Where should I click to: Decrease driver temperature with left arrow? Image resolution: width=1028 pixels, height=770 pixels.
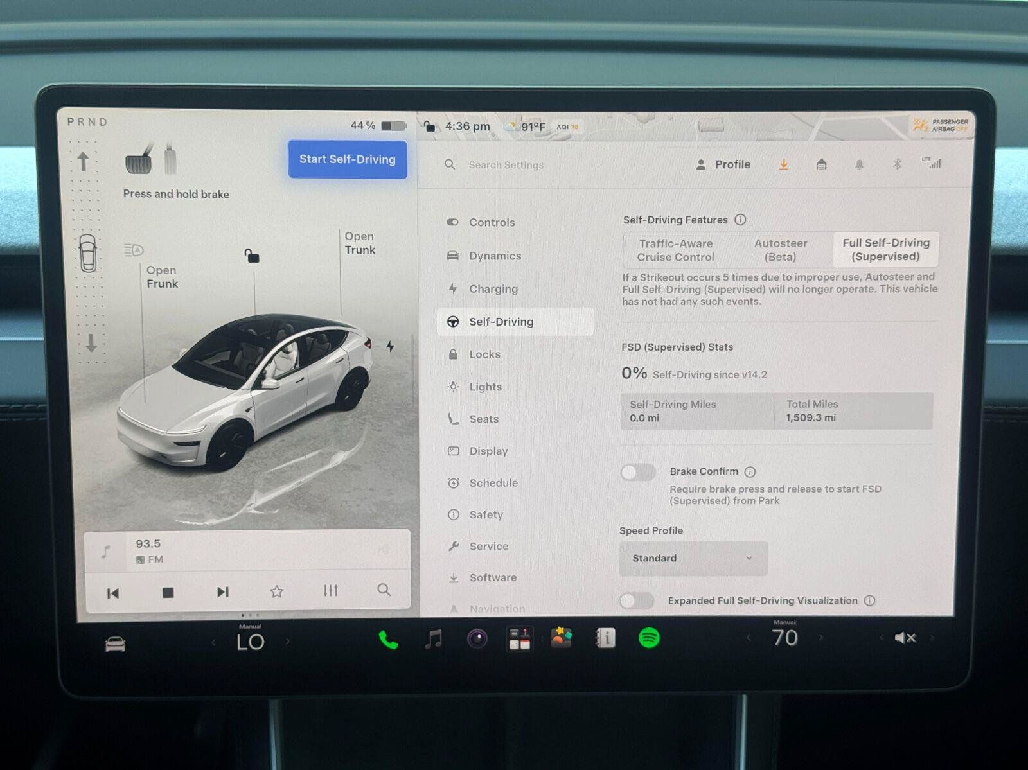(x=214, y=642)
